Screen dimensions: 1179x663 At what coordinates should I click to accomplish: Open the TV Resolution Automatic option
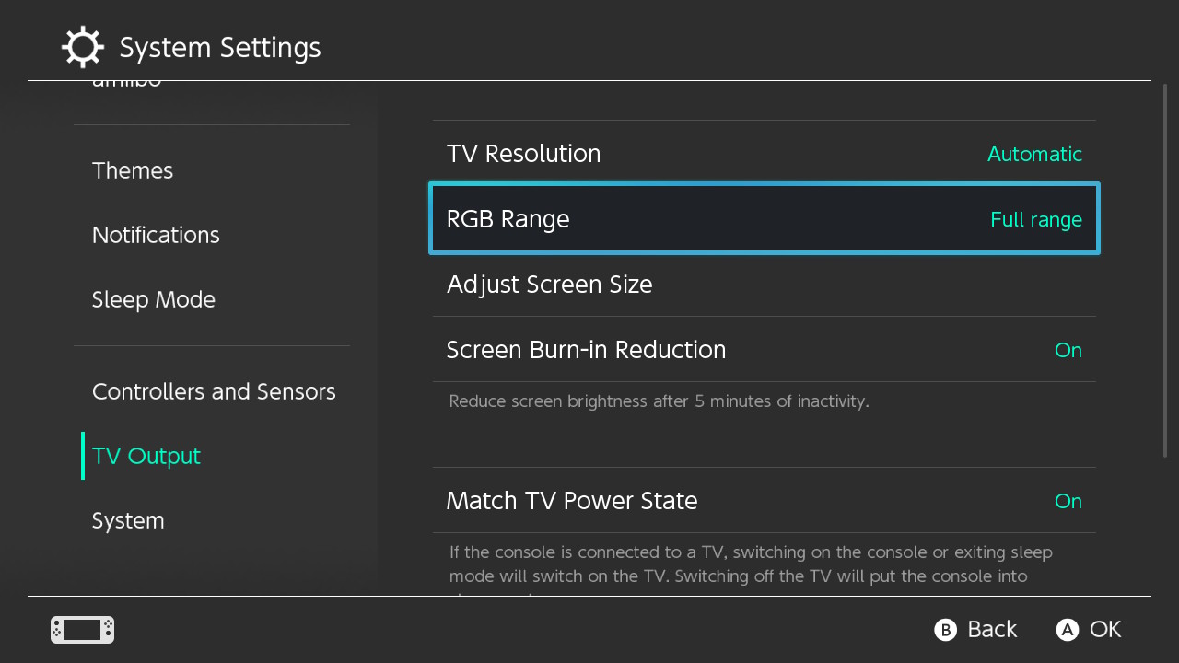pyautogui.click(x=1033, y=154)
